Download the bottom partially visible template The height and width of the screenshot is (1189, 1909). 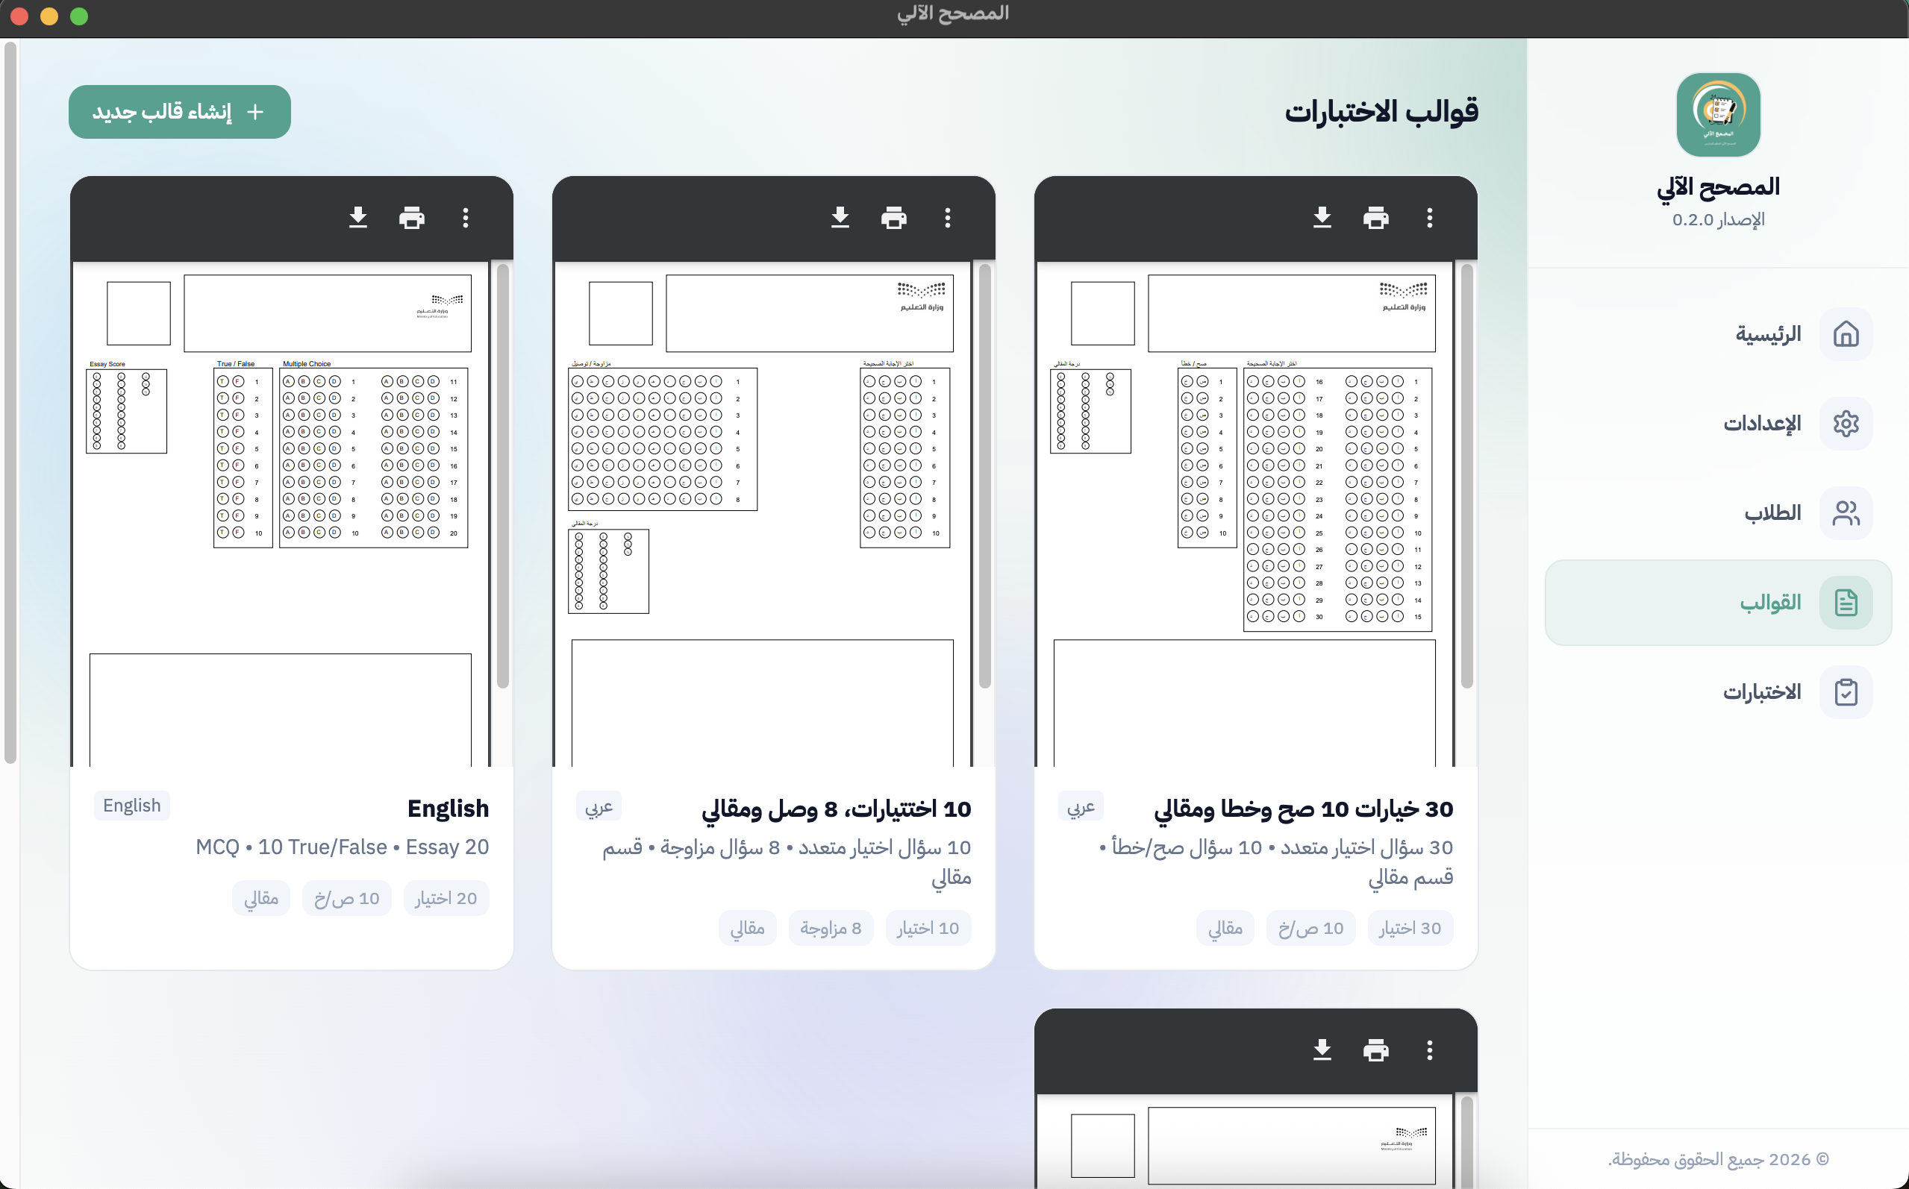pyautogui.click(x=1322, y=1050)
